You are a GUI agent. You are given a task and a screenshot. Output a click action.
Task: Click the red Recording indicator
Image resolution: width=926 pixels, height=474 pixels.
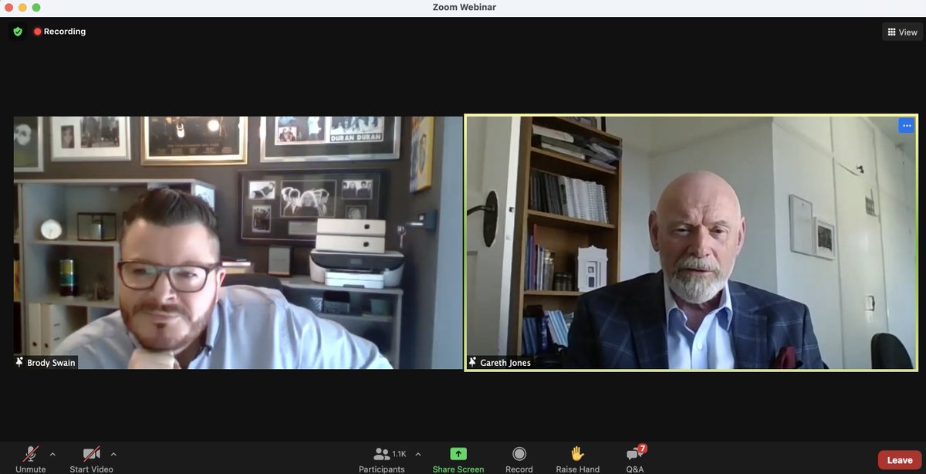click(59, 32)
